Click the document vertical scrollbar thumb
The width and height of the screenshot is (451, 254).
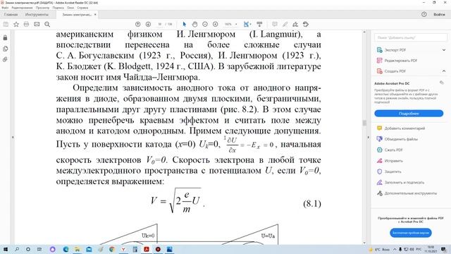[x=364, y=123]
